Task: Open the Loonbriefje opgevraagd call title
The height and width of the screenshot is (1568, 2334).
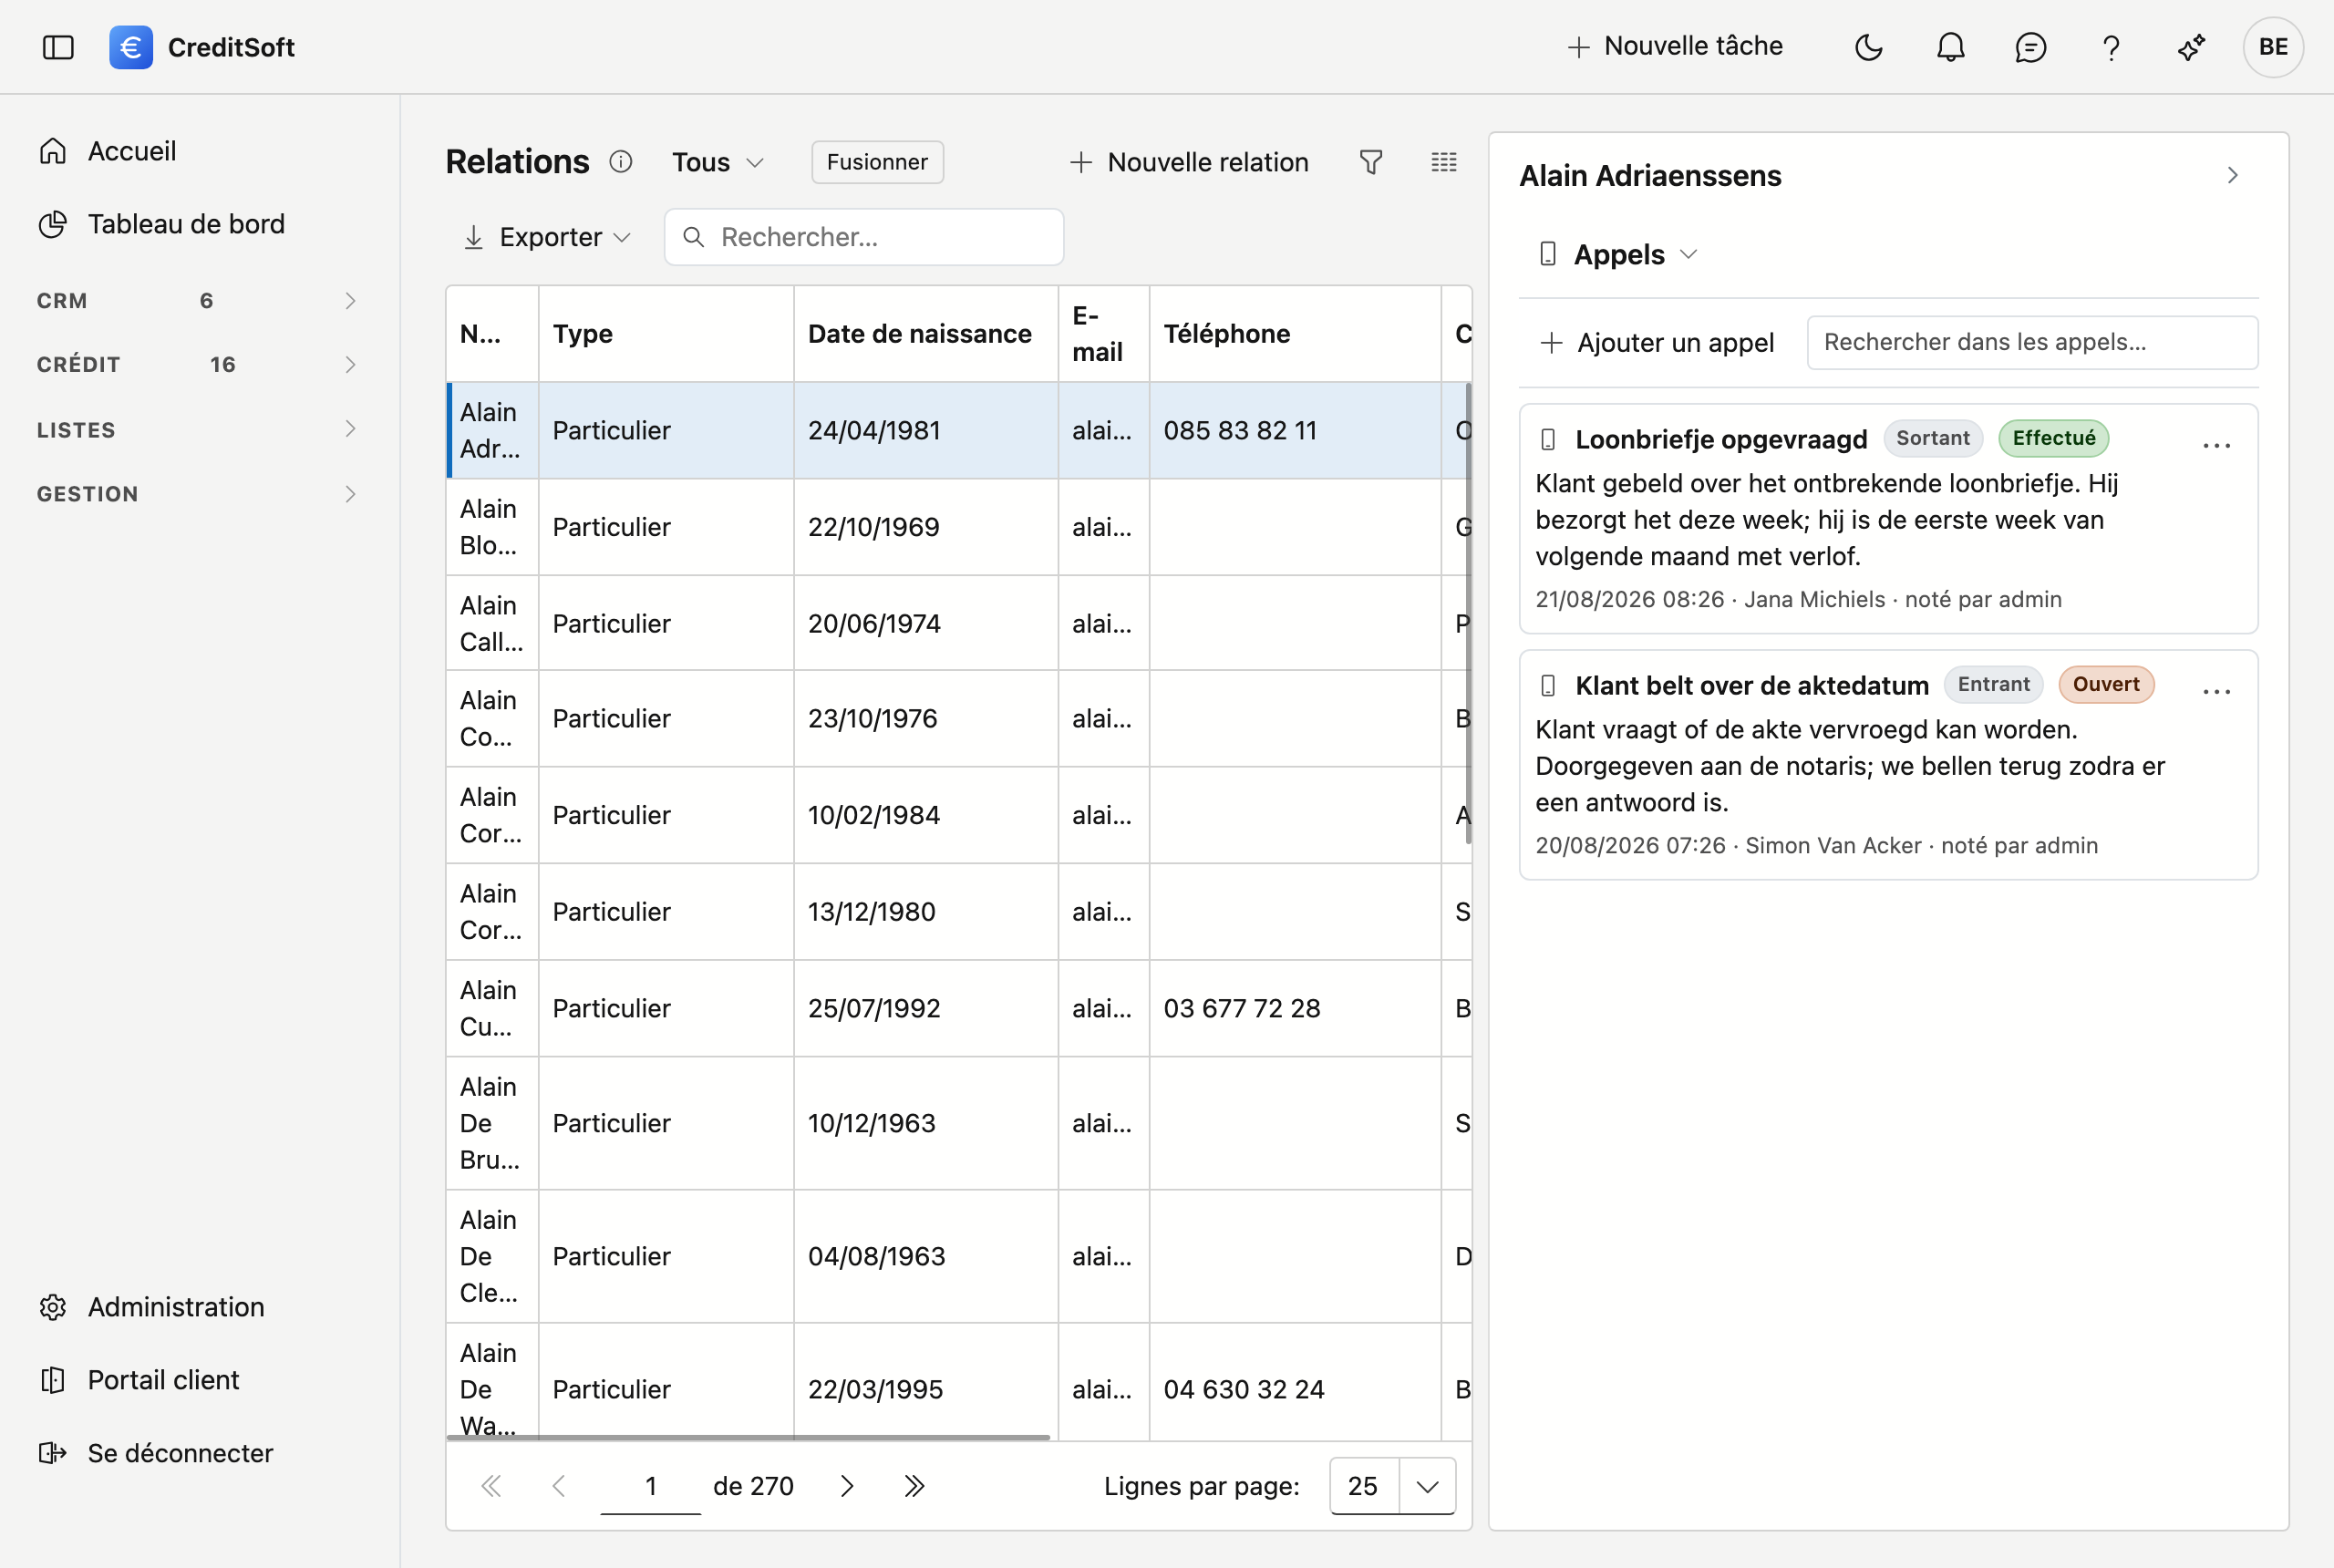Action: pos(1721,439)
